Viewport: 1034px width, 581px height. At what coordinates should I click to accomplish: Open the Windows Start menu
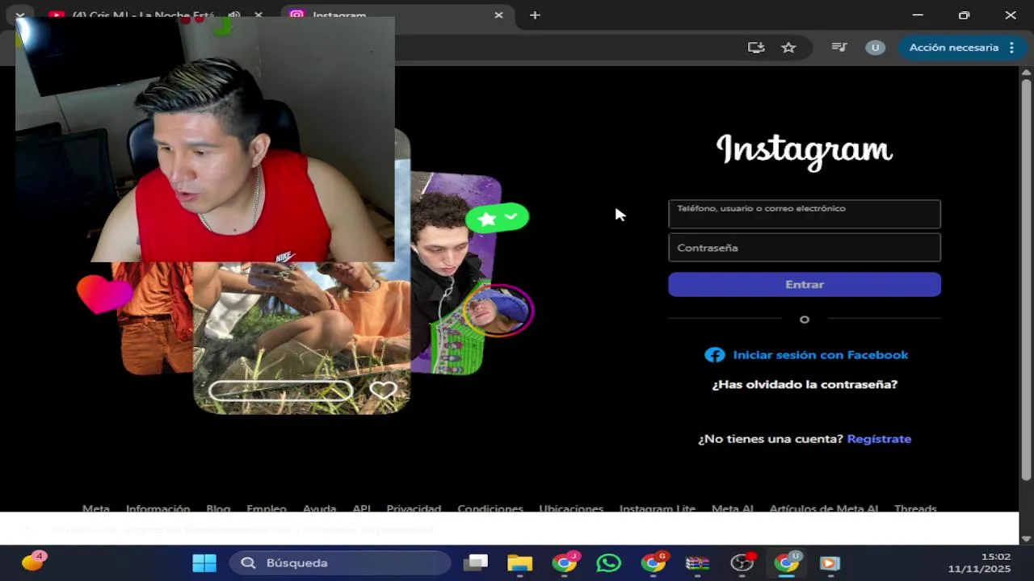(x=204, y=562)
